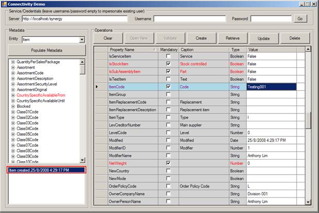Screen dimensions: 319x213
Task: Sort by Property Name column header
Action: [x=133, y=50]
